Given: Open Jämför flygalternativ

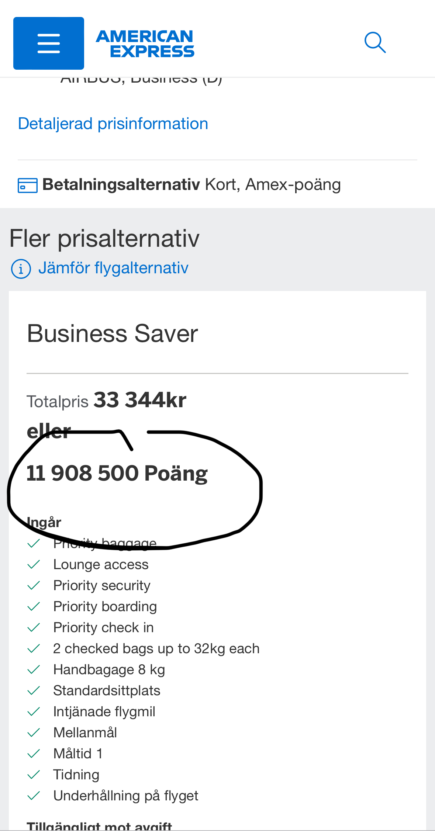Looking at the screenshot, I should point(113,268).
